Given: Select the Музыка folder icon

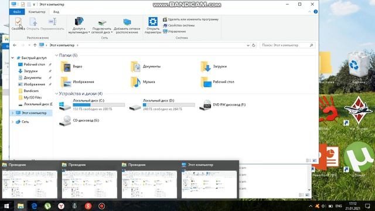Looking at the screenshot, I should (x=135, y=82).
